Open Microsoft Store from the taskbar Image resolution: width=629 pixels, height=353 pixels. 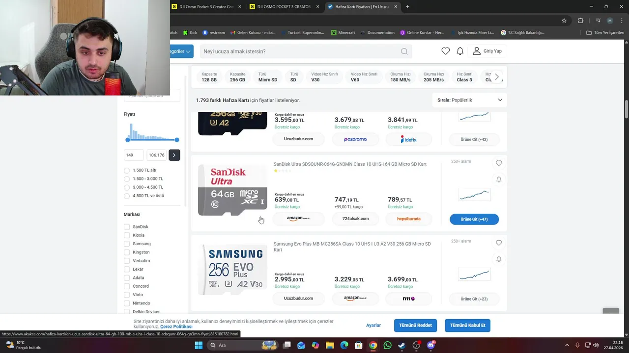pos(359,345)
